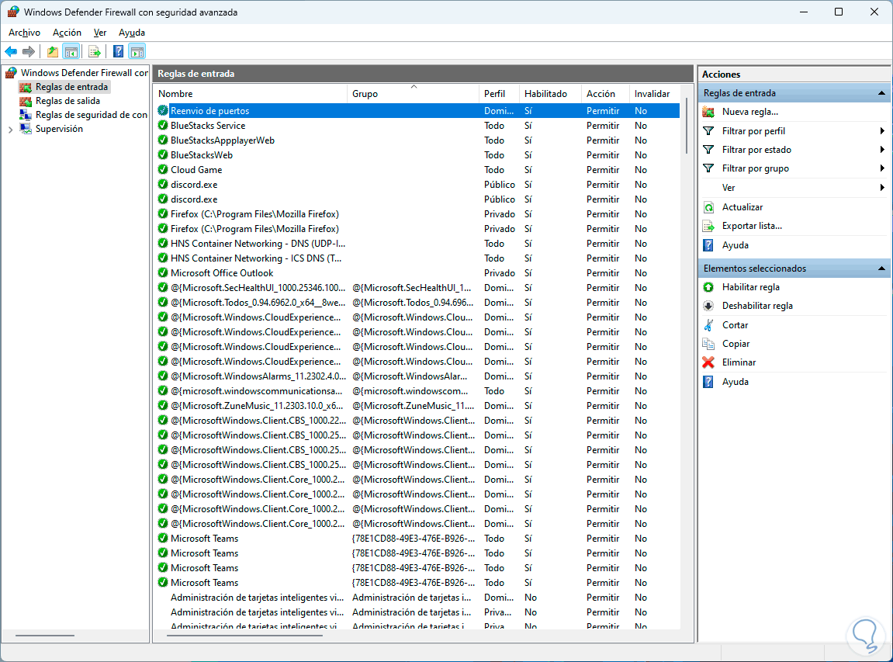Sort by the Grupo column header
Screen dimensions: 893x662
click(x=413, y=94)
